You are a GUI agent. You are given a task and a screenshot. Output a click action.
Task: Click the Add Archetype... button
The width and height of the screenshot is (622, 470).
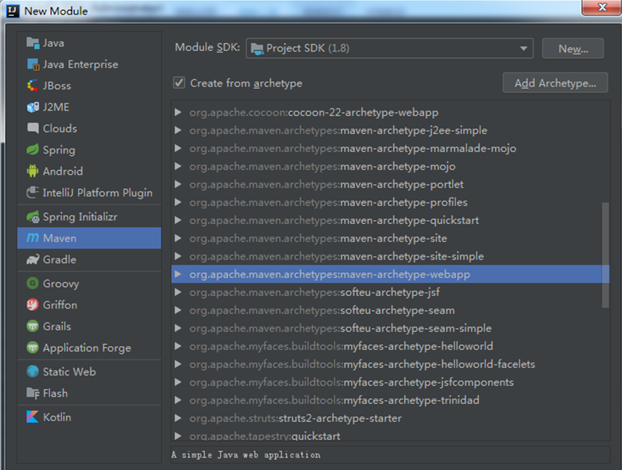click(x=555, y=83)
